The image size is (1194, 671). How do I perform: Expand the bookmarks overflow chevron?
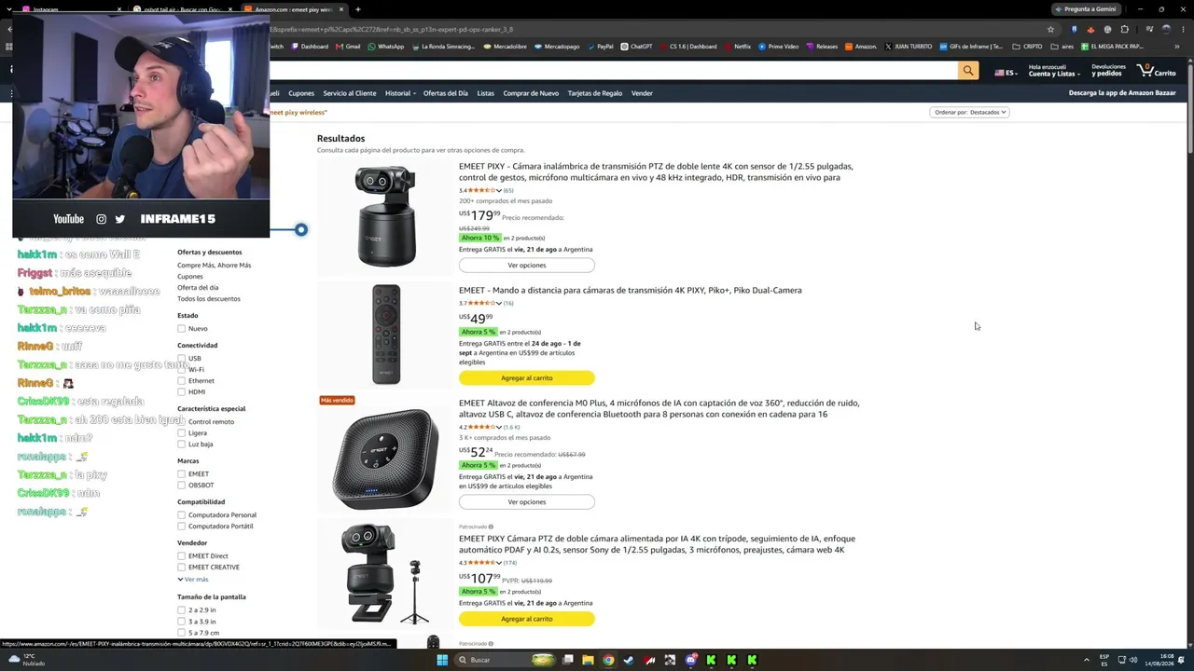click(1177, 47)
